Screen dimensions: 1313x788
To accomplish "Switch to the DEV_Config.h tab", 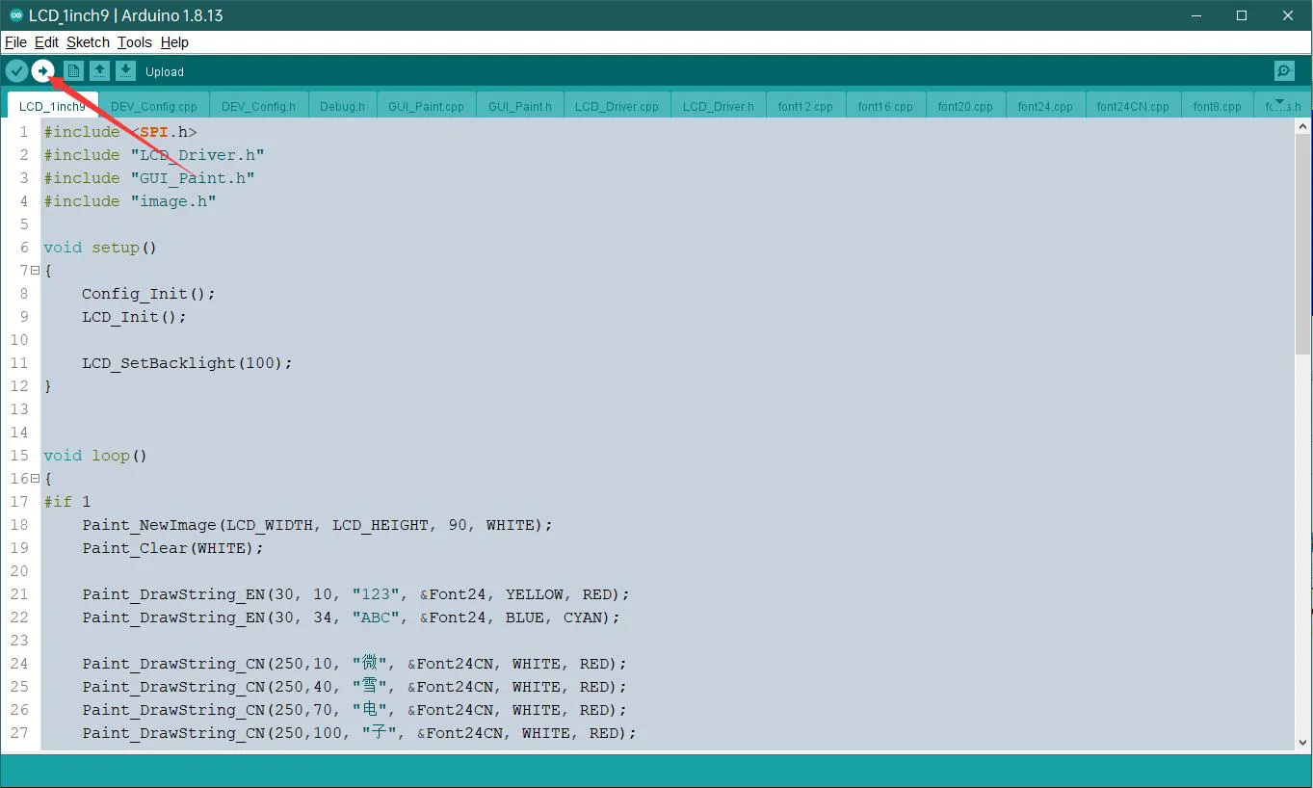I will point(258,106).
